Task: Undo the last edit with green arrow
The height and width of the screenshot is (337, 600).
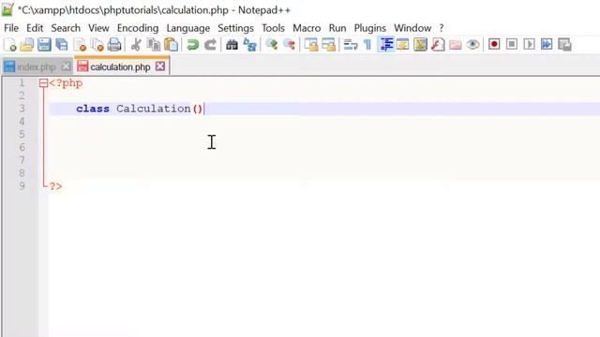Action: 192,45
